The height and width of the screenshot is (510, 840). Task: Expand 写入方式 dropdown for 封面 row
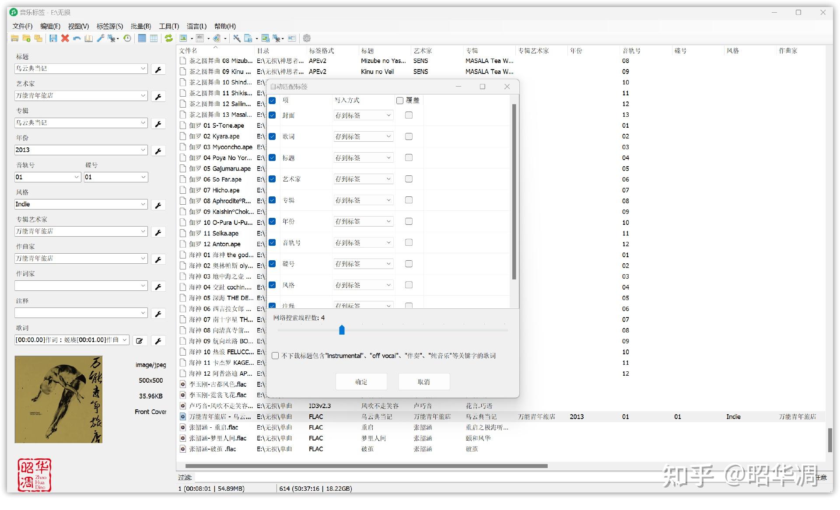pyautogui.click(x=388, y=115)
